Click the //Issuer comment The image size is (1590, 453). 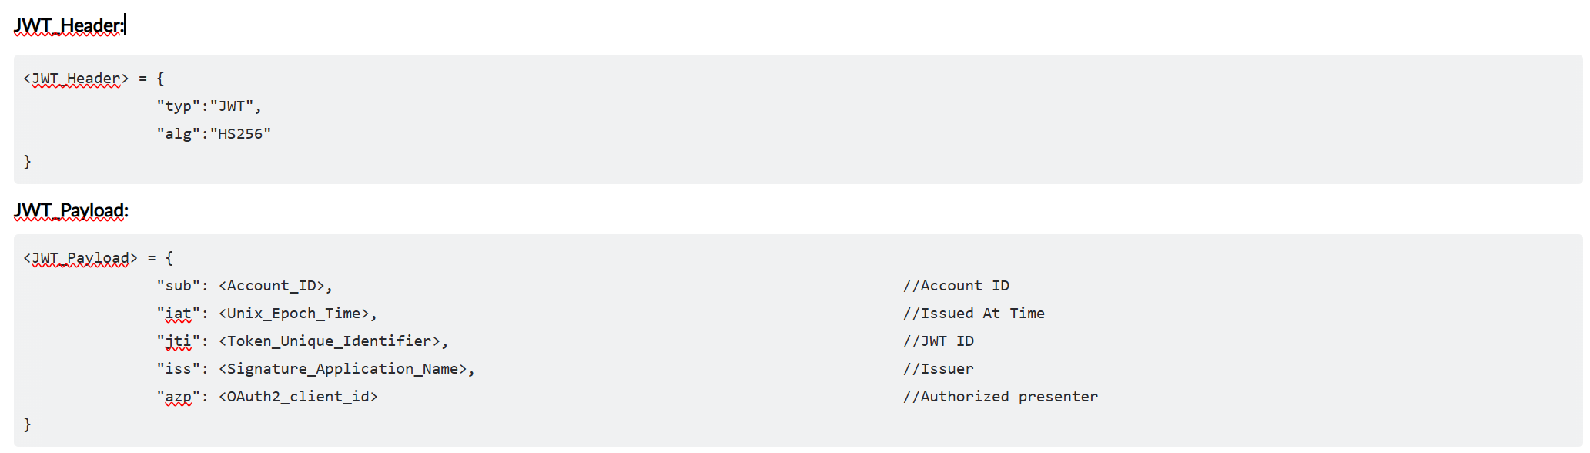pos(938,369)
